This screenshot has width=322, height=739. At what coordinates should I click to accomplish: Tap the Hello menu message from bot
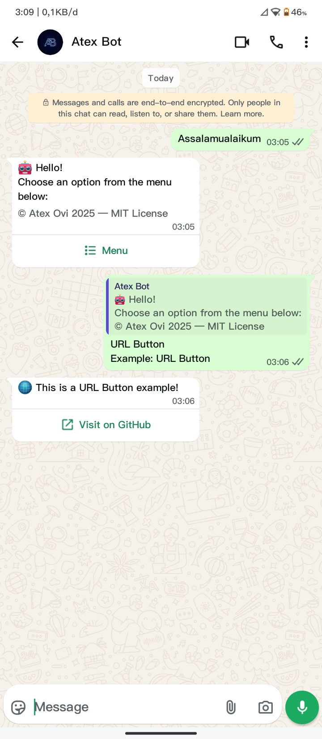click(106, 196)
